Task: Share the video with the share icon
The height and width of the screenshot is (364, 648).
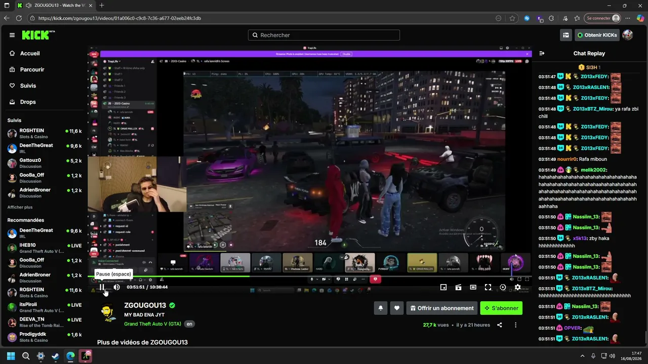Action: [x=500, y=325]
